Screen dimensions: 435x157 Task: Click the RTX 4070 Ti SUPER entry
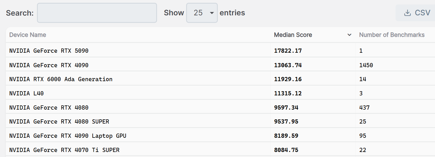click(64, 150)
